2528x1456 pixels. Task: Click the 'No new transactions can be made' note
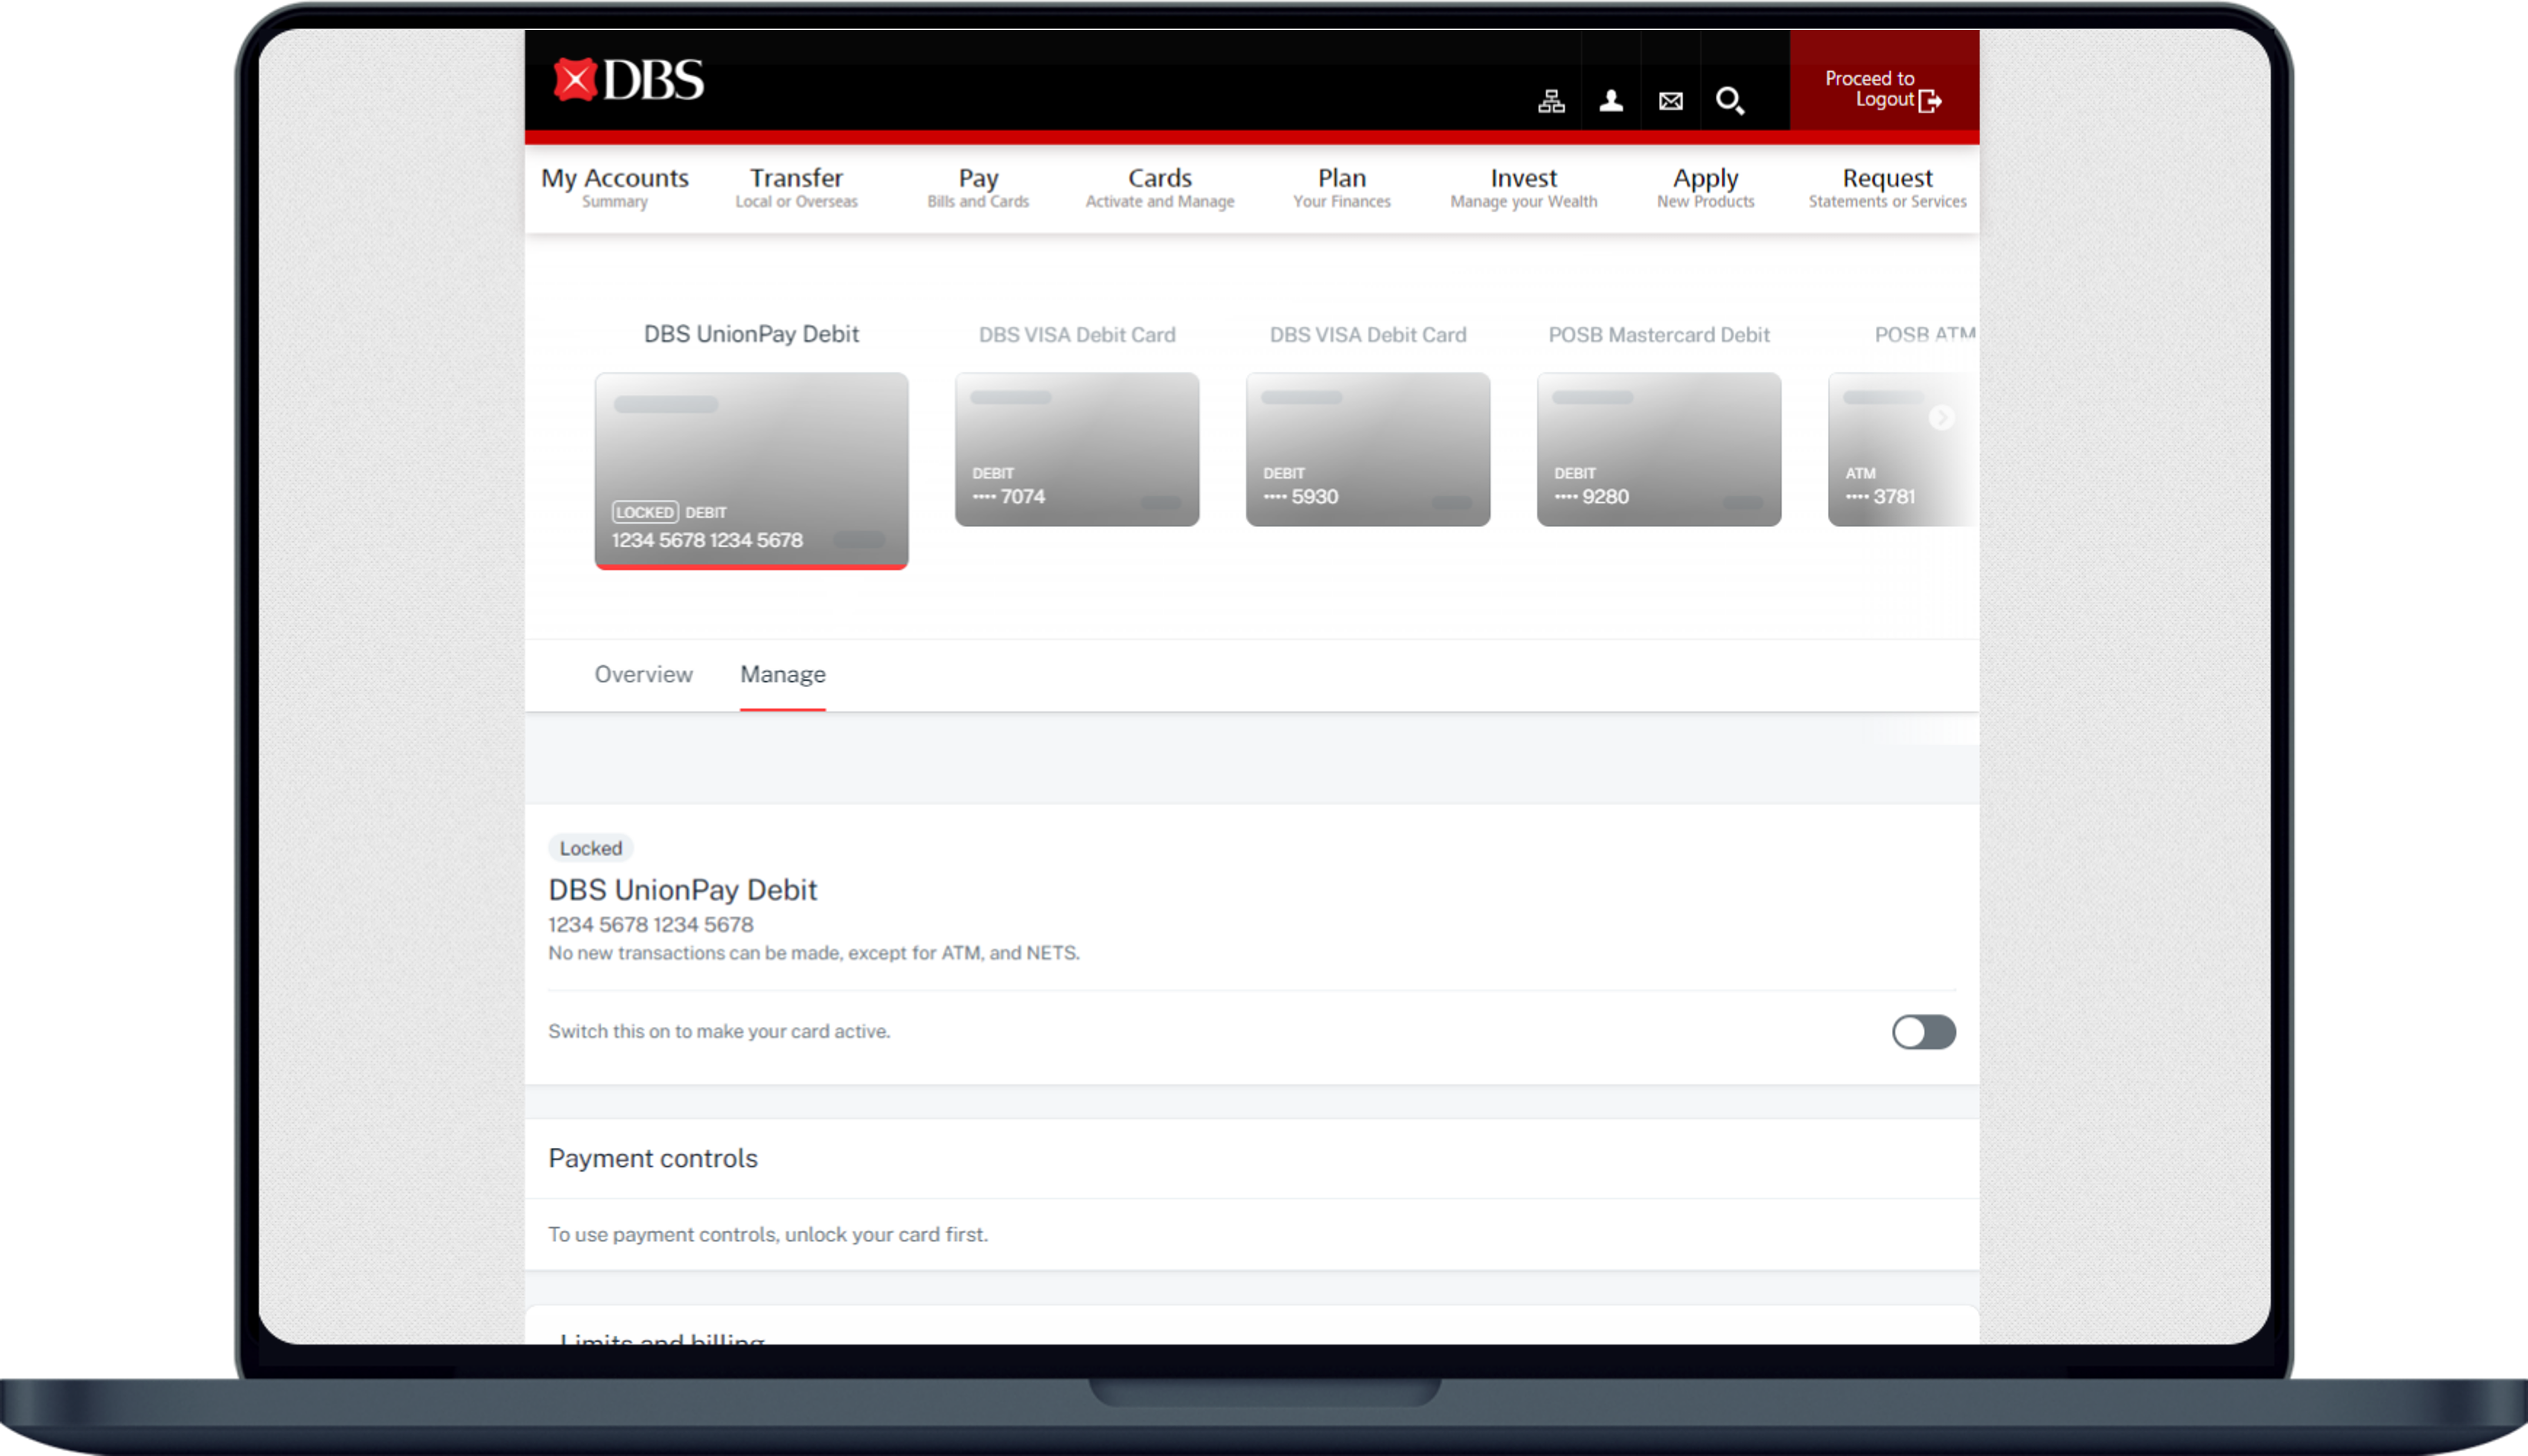coord(814,953)
